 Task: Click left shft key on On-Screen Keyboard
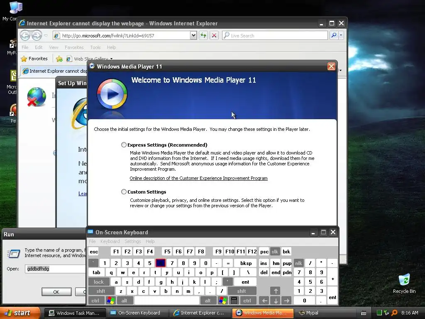tap(101, 291)
